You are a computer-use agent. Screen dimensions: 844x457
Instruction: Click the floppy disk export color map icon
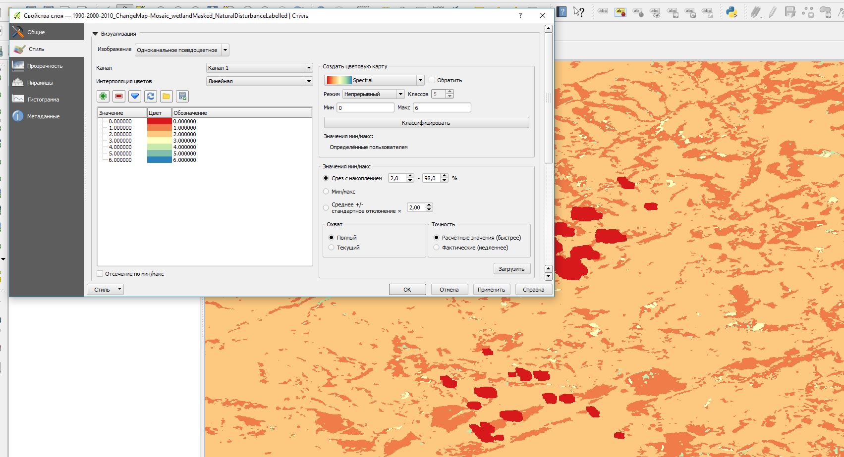click(x=182, y=96)
